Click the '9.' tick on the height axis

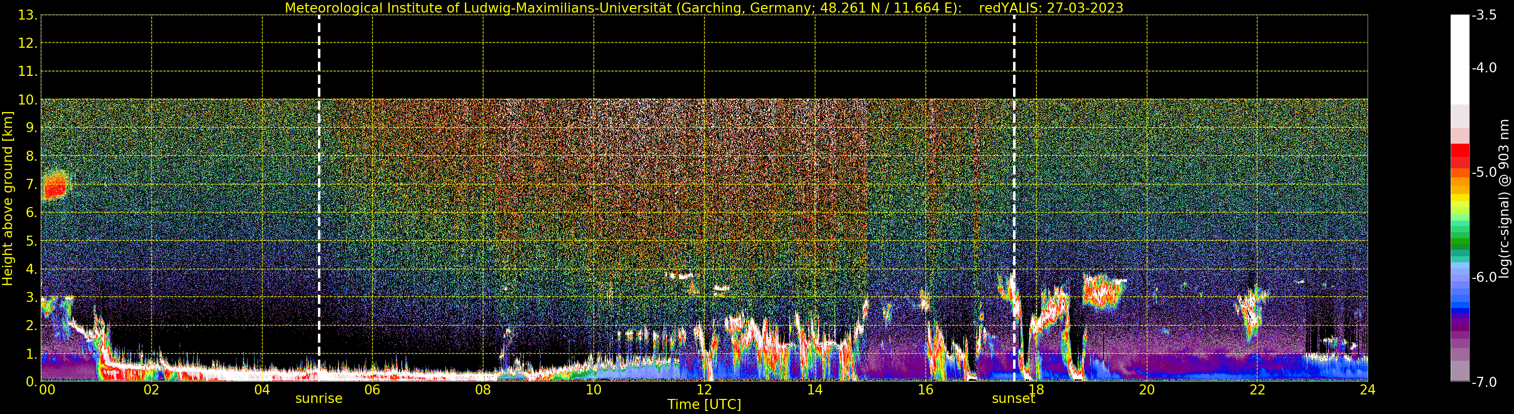coord(31,128)
